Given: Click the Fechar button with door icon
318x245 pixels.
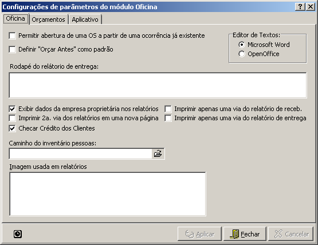Looking at the screenshot, I should 245,234.
